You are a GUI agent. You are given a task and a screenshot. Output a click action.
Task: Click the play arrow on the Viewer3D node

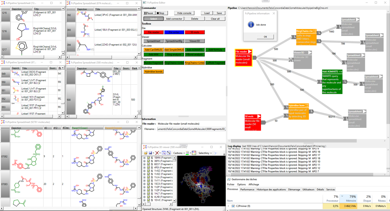(310, 53)
